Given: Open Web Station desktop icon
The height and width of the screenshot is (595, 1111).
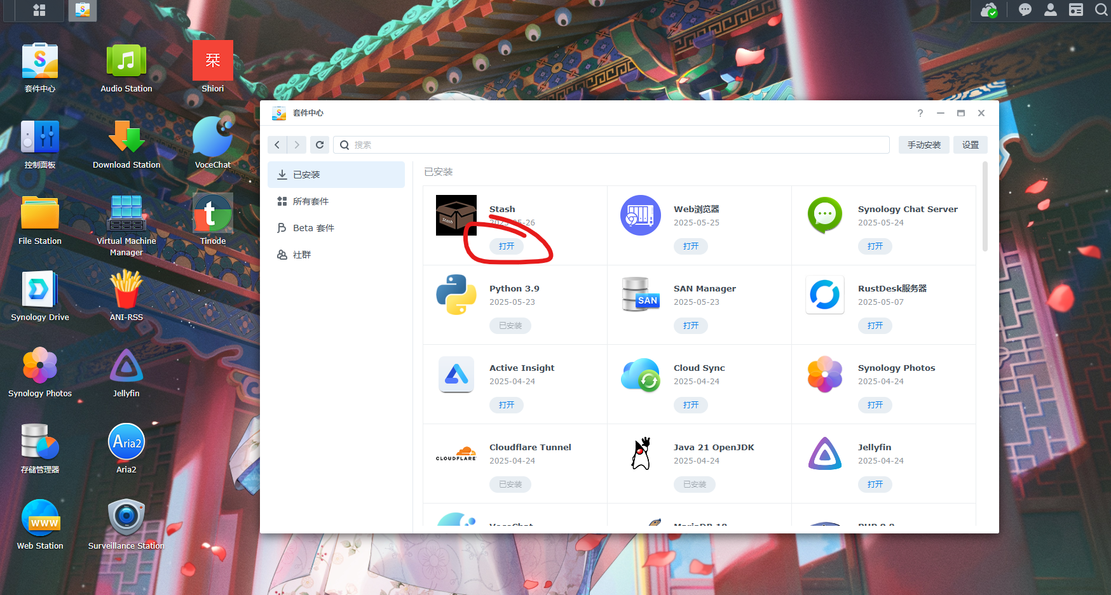Looking at the screenshot, I should (x=40, y=519).
